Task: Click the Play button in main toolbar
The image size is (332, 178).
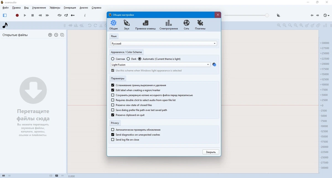Action: coord(25,15)
